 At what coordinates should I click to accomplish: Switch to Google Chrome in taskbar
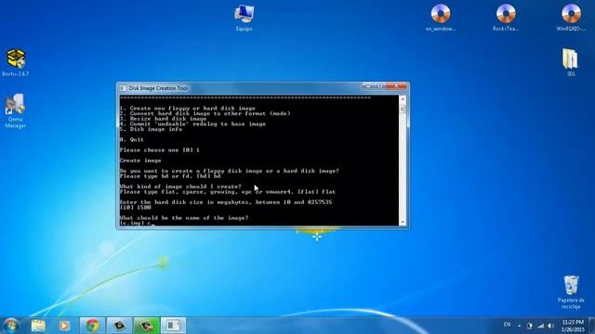[92, 326]
